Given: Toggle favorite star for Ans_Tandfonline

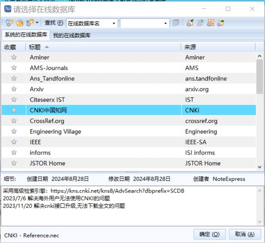Looking at the screenshot, I should pos(14,78).
